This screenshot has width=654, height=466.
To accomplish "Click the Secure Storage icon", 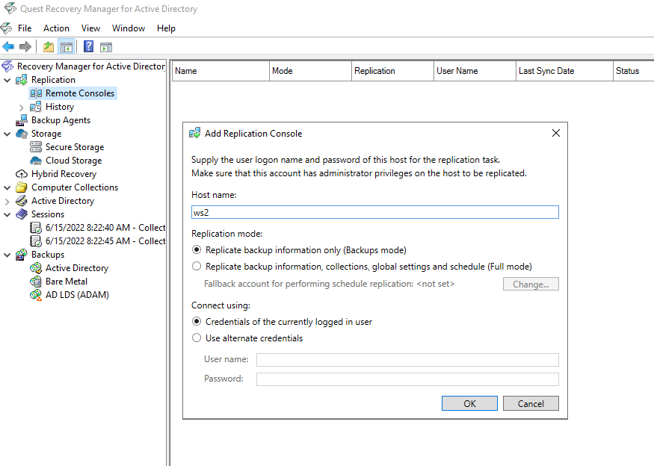I will [x=36, y=146].
